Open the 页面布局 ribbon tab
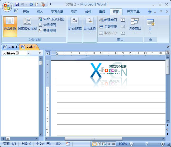Viewport: 171px width, 147px height. coord(57,12)
